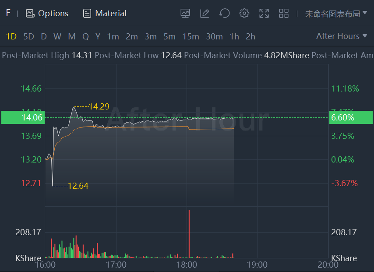
Task: Switch to the weekly W timeframe
Action: [57, 37]
